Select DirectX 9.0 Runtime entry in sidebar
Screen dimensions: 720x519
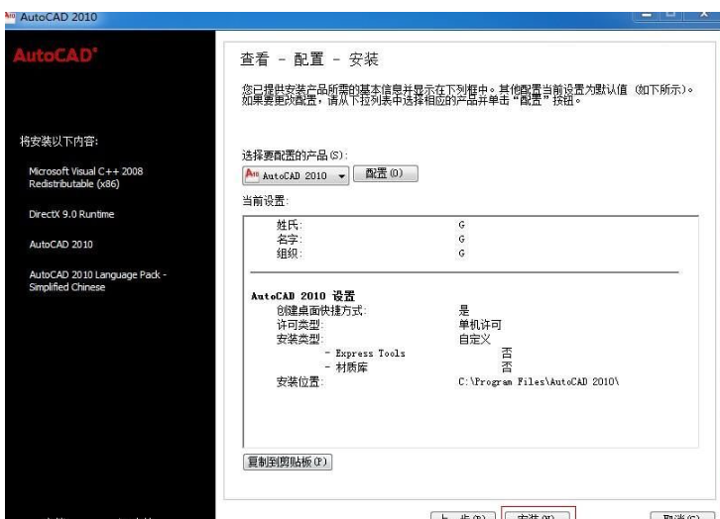[x=71, y=214]
